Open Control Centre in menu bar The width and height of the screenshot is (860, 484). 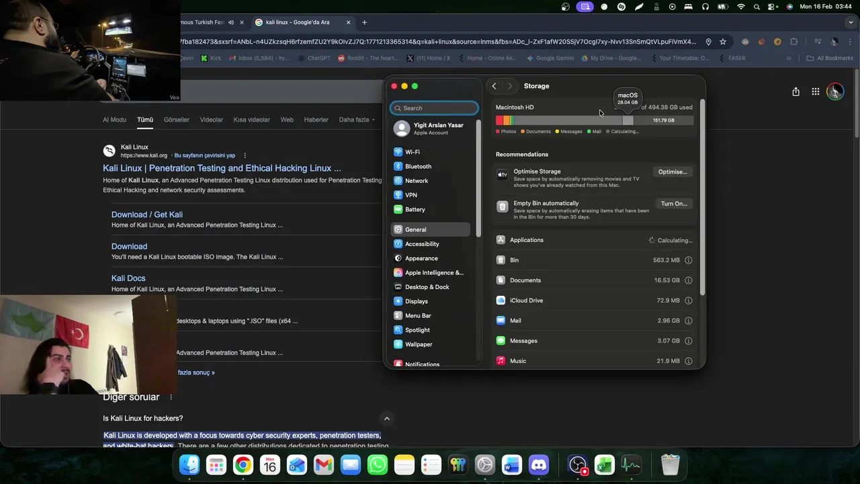[x=772, y=7]
